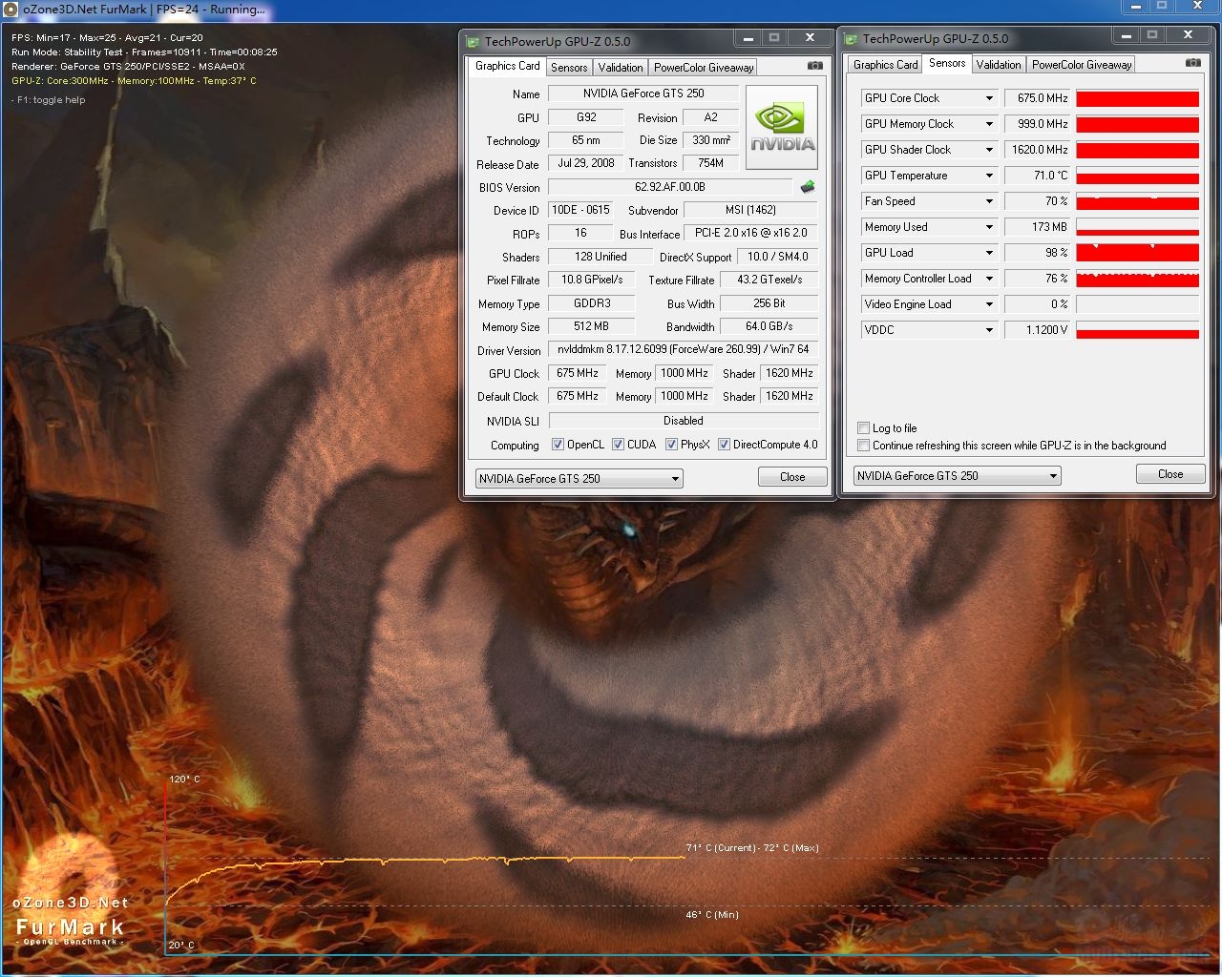Switch to Graphics Card tab in right GPU-Z window
This screenshot has height=977, width=1222.
(885, 65)
